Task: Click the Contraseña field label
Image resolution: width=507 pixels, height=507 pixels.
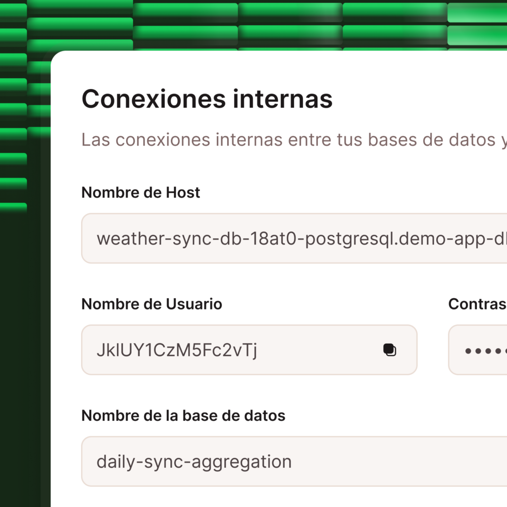Action: (x=477, y=304)
